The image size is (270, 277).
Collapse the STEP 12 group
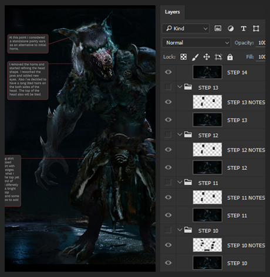point(180,134)
